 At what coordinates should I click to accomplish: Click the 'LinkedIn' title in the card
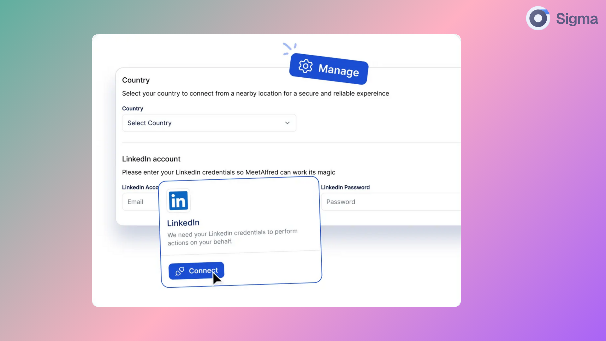pyautogui.click(x=183, y=223)
